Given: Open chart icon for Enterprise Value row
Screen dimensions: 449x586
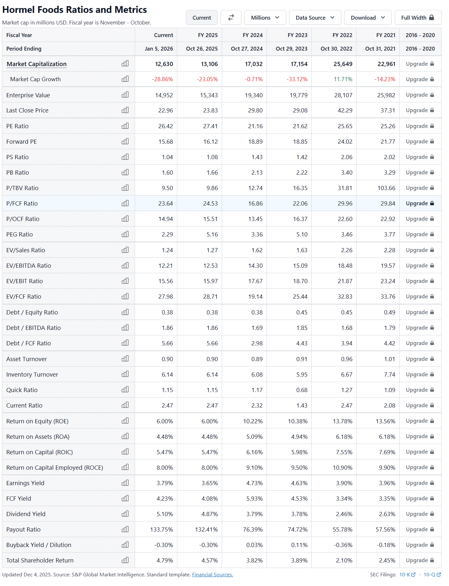Looking at the screenshot, I should click(125, 95).
